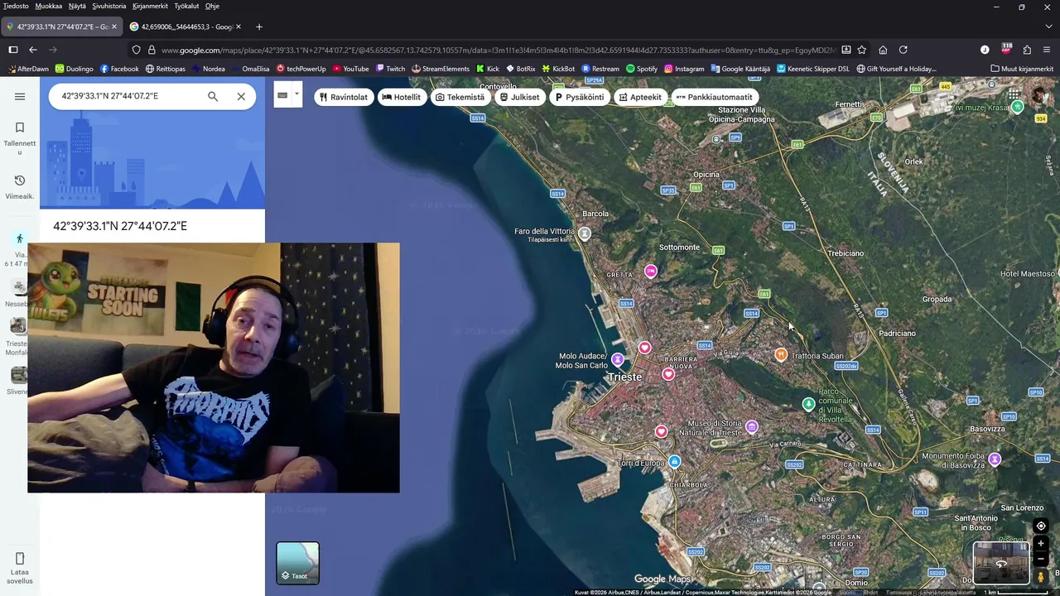
Task: Open the Tiedosto menu
Action: 16,6
